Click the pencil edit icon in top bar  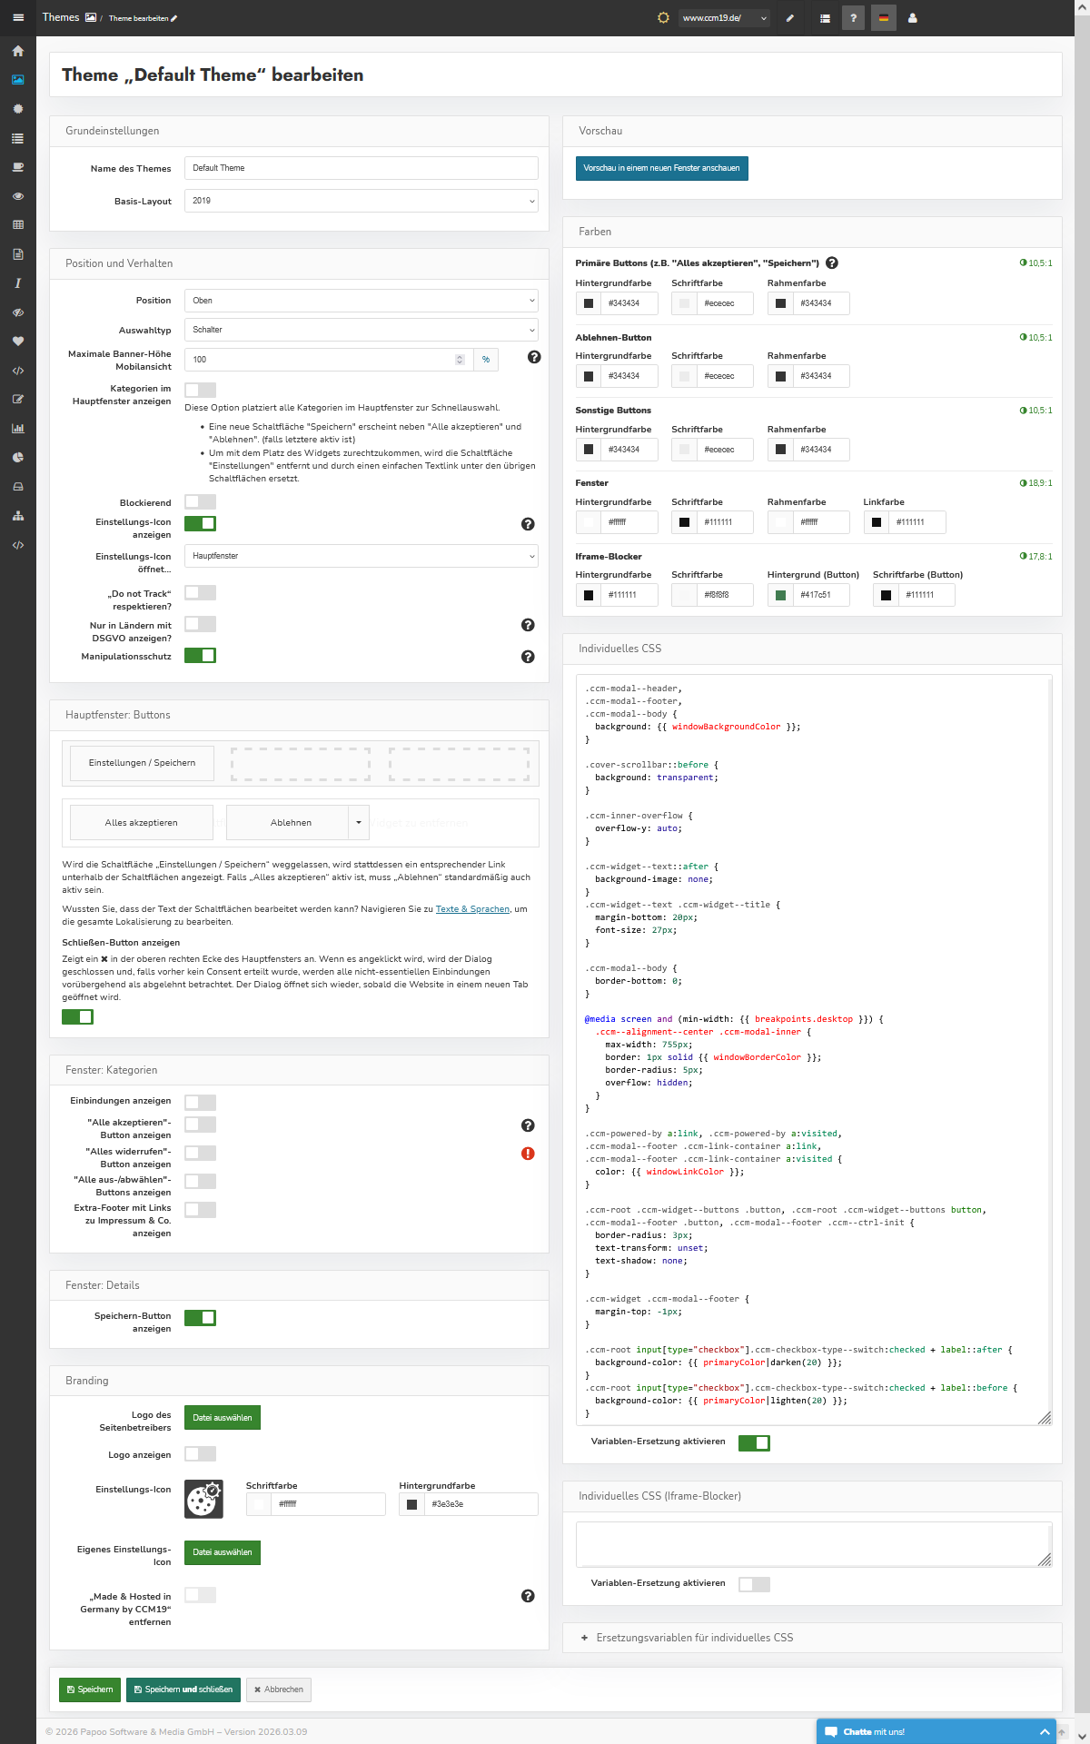(x=790, y=18)
